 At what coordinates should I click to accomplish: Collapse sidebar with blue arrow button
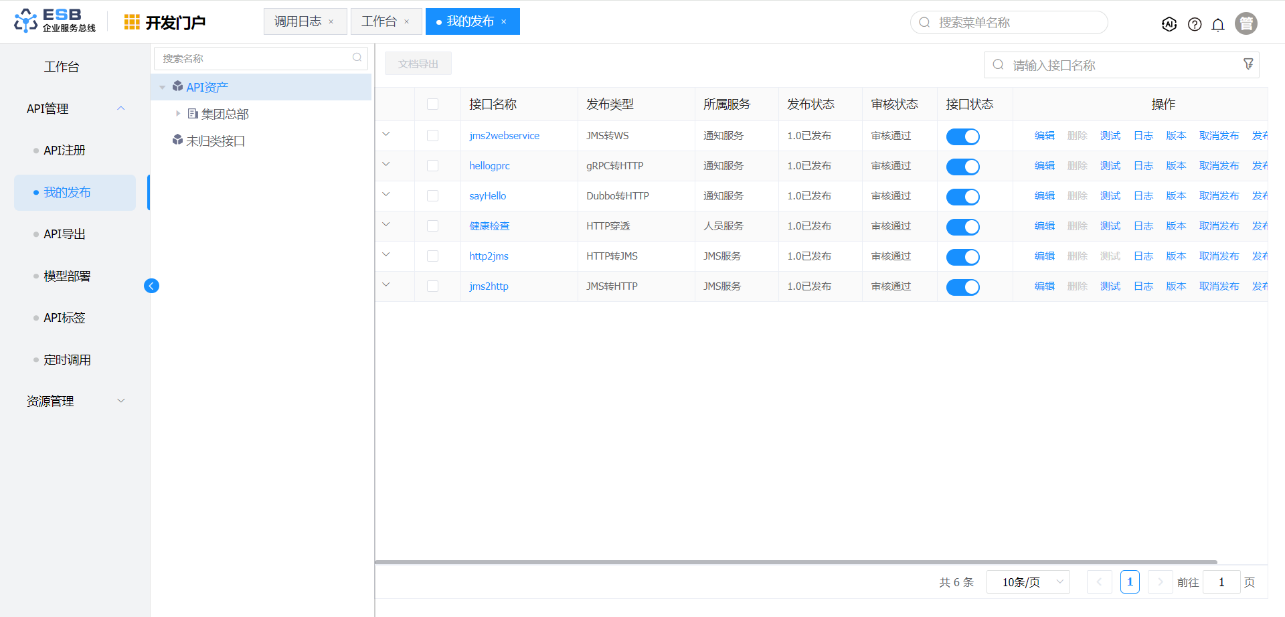point(151,286)
